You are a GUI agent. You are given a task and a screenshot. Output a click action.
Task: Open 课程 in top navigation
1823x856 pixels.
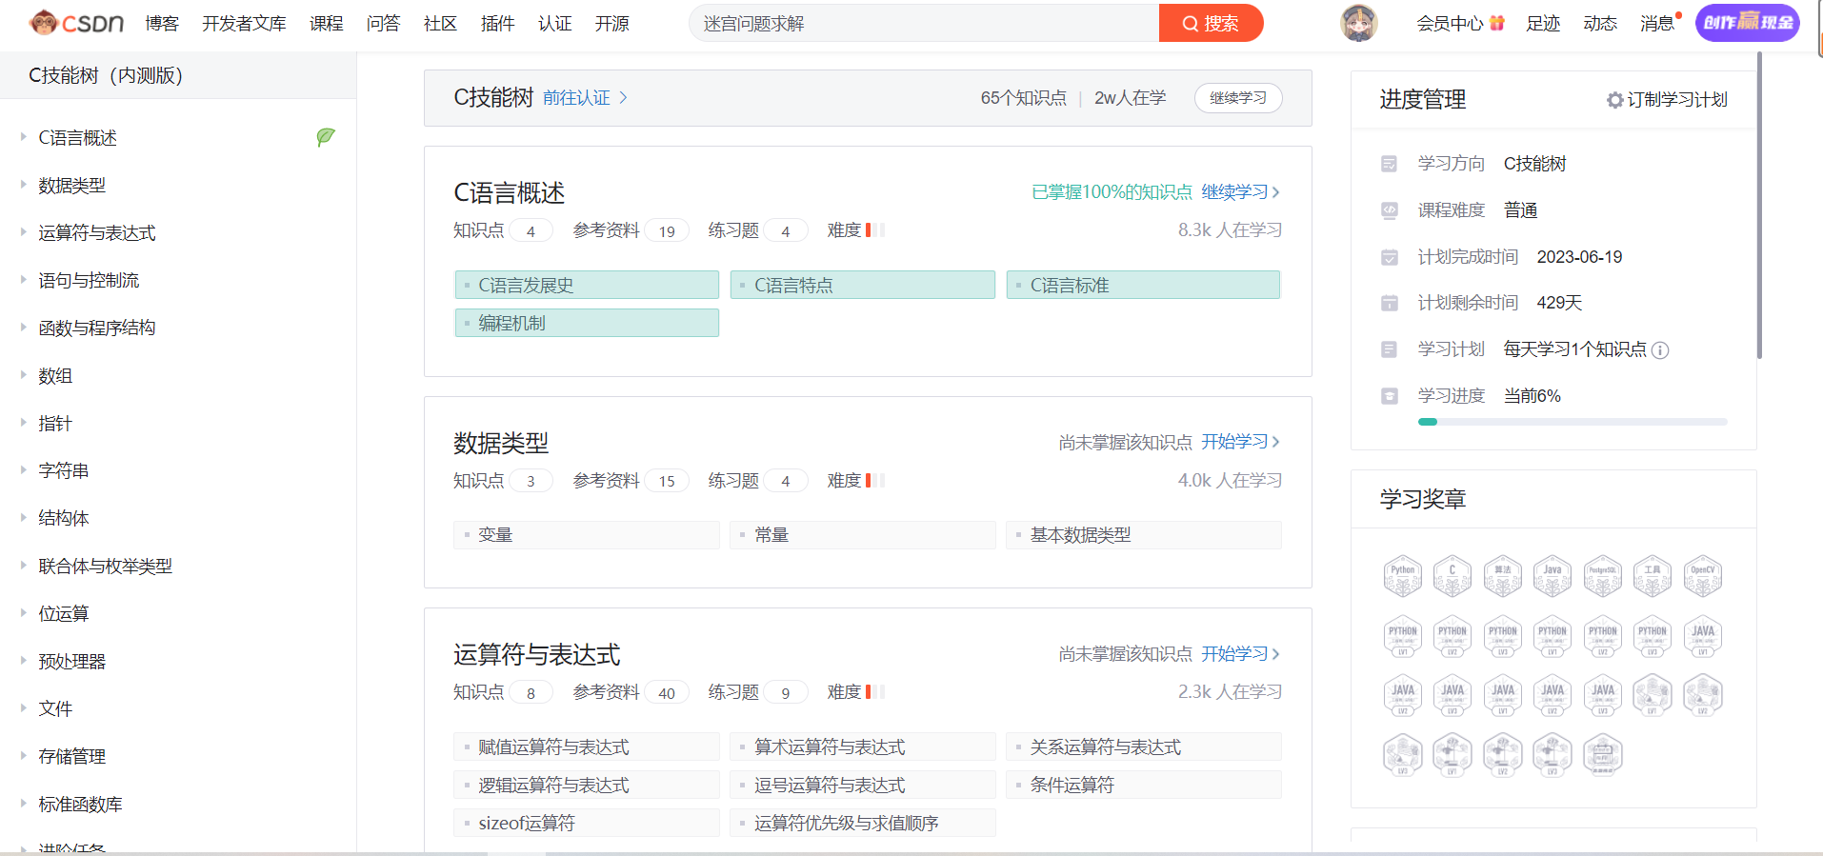[x=326, y=23]
